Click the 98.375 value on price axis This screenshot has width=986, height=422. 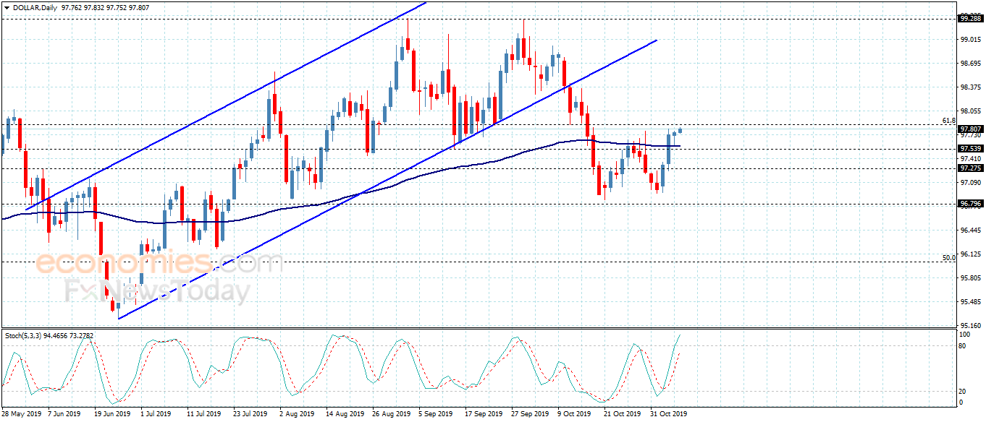(x=970, y=87)
